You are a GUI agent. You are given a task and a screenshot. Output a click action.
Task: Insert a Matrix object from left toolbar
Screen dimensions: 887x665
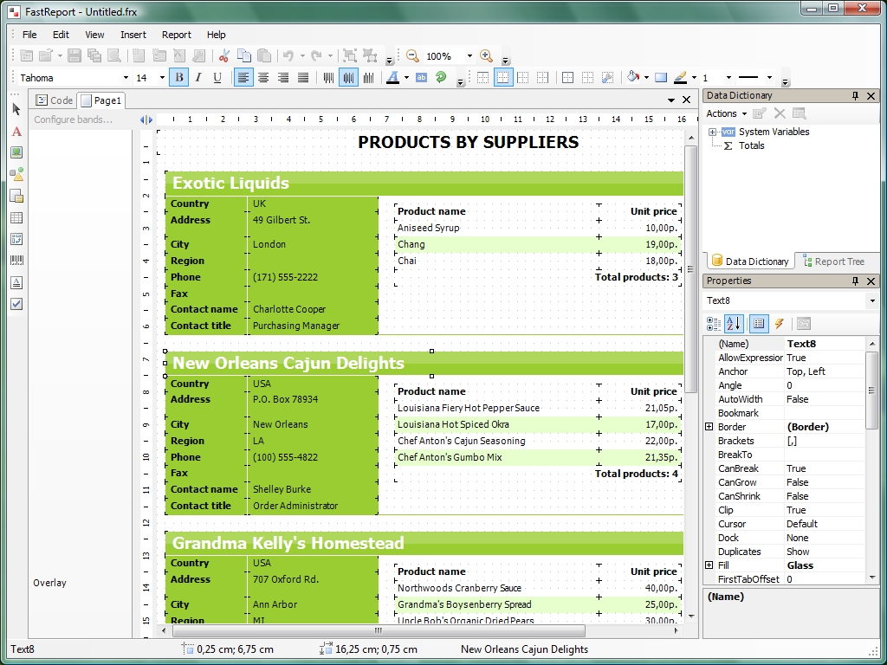pos(16,239)
